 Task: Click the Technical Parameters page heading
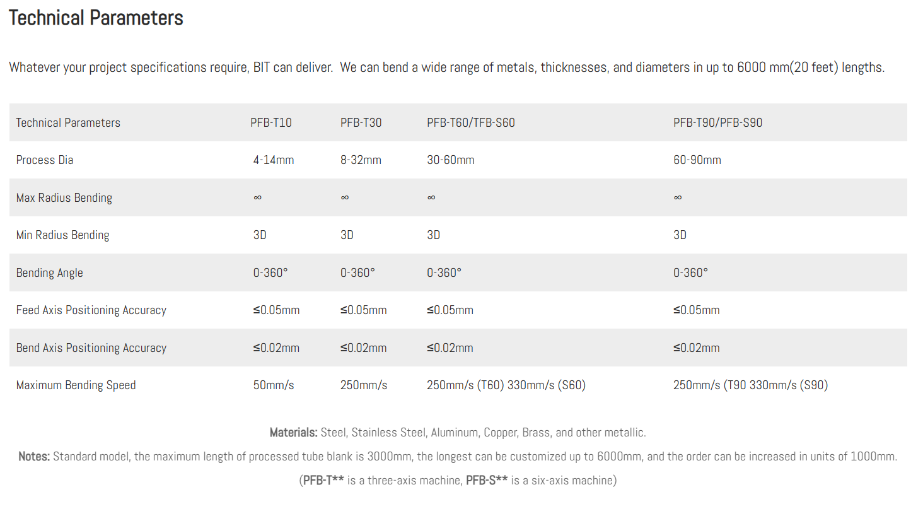pos(96,18)
